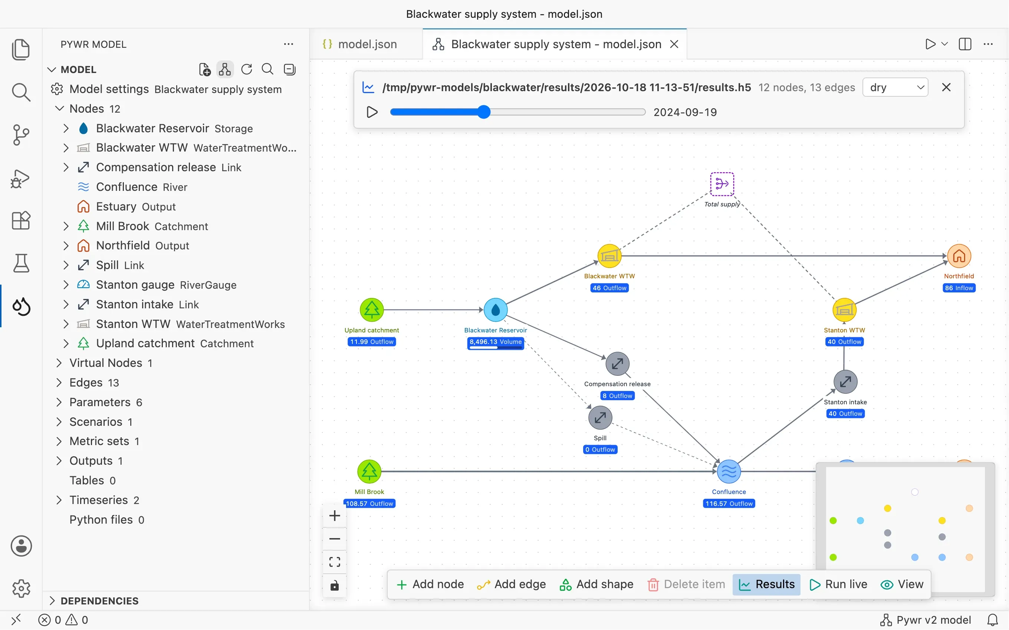Open the PYWR MODEL panel more actions menu

[289, 44]
